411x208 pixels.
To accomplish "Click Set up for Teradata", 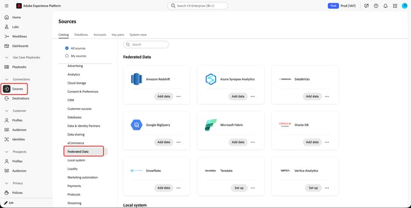I will pos(239,188).
